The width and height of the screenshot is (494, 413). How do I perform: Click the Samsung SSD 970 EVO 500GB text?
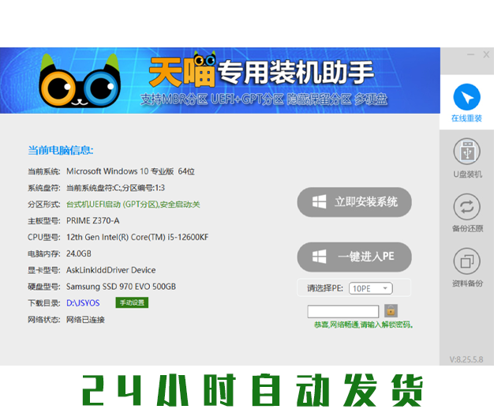tap(121, 287)
